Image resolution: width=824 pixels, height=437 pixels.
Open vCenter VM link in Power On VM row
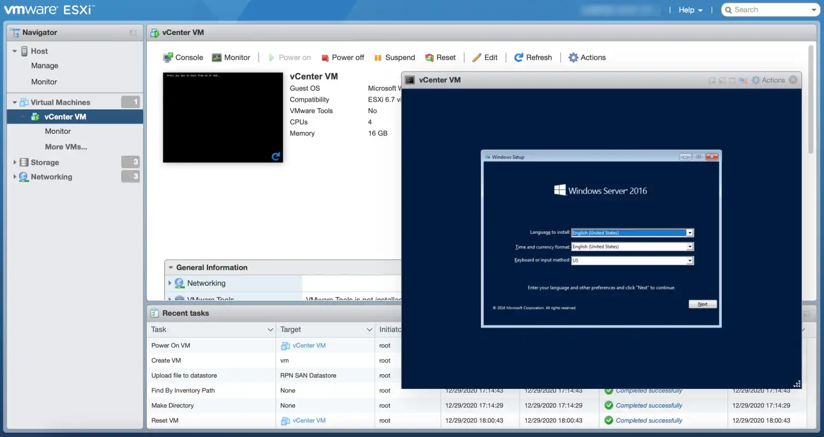(x=309, y=345)
